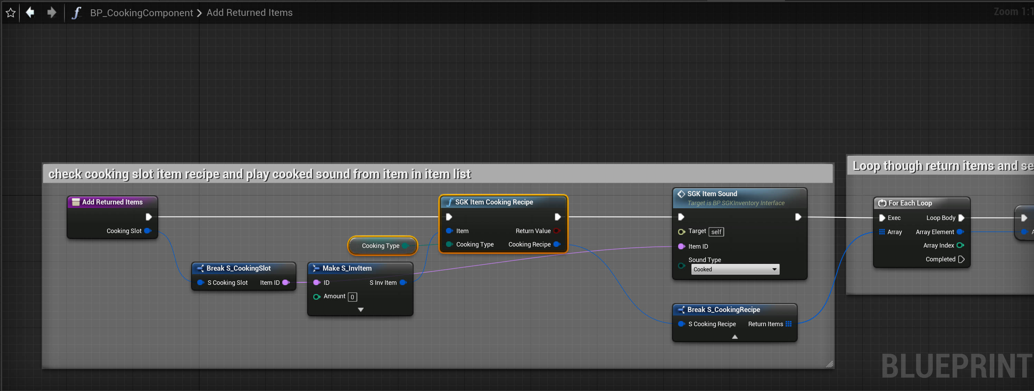
Task: Click the Loop Body exec output pin
Action: click(961, 218)
